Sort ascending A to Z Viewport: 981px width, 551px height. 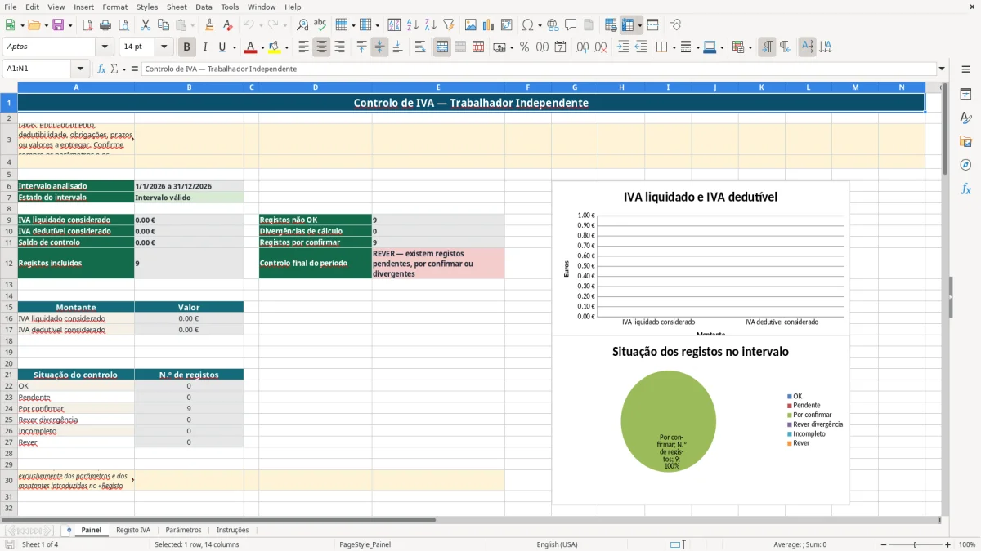412,25
